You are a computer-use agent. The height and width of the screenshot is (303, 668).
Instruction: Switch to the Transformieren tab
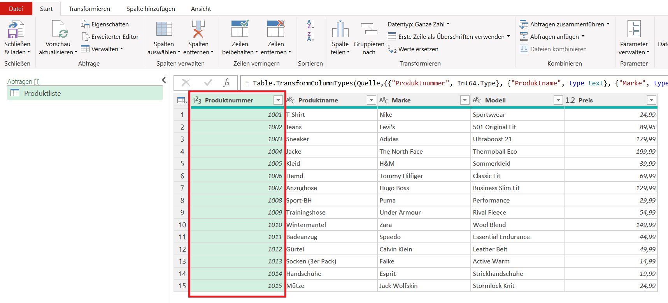(x=89, y=9)
